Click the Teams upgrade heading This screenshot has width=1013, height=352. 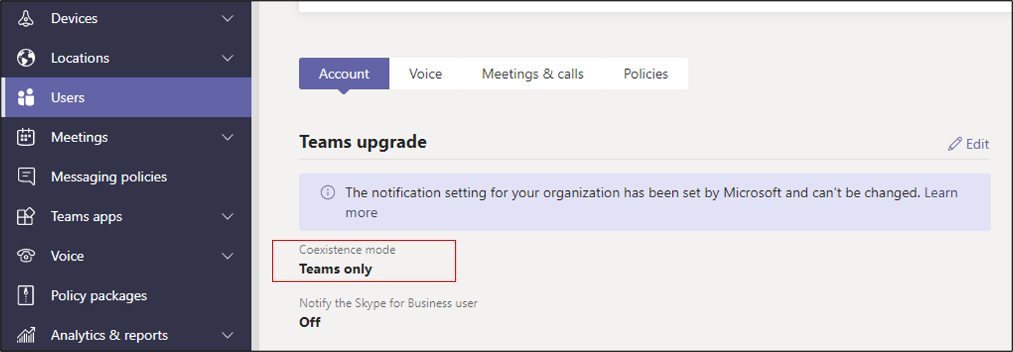coord(363,142)
